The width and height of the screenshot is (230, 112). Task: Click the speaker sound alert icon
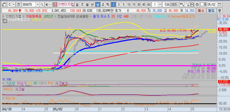47,4
